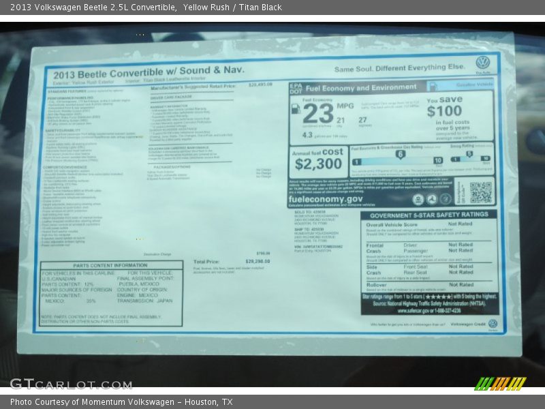This screenshot has height=409, width=545.
Task: Click the EPA DOT badge
Action: coord(295,88)
